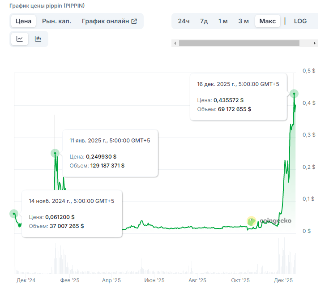Toggle the LOG scale
Viewport: 329px width, 288px height.
(x=300, y=21)
